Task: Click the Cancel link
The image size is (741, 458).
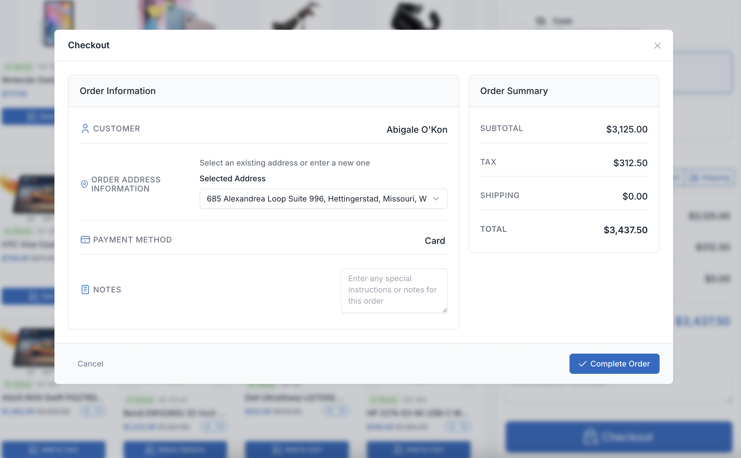Action: click(x=90, y=363)
